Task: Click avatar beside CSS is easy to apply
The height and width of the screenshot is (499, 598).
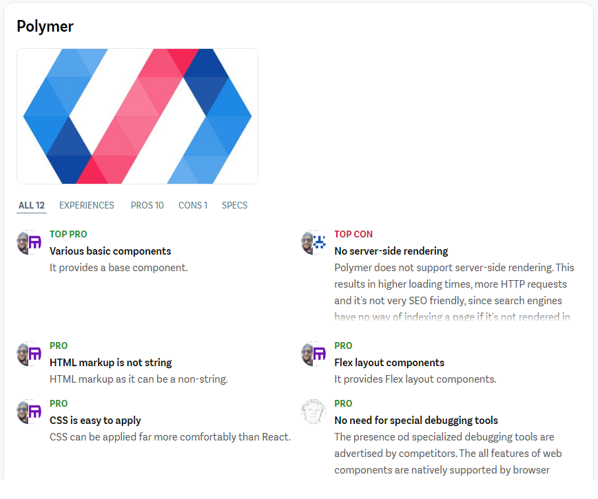Action: tap(29, 412)
